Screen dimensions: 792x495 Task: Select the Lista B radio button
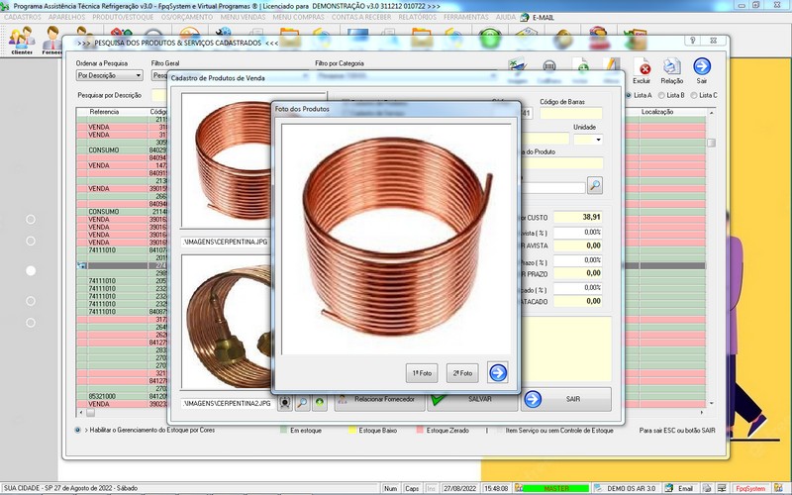[660, 95]
